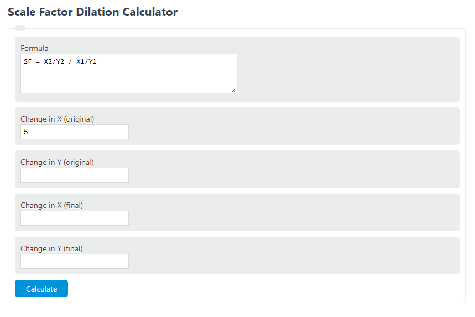Viewport: 475px width, 317px height.
Task: Click the word "Factor" in the heading
Action: (x=56, y=12)
